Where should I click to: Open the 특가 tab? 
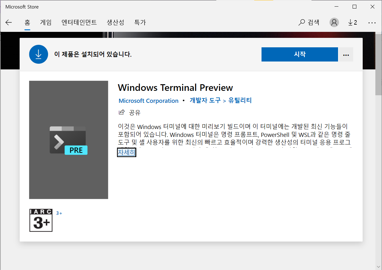140,22
